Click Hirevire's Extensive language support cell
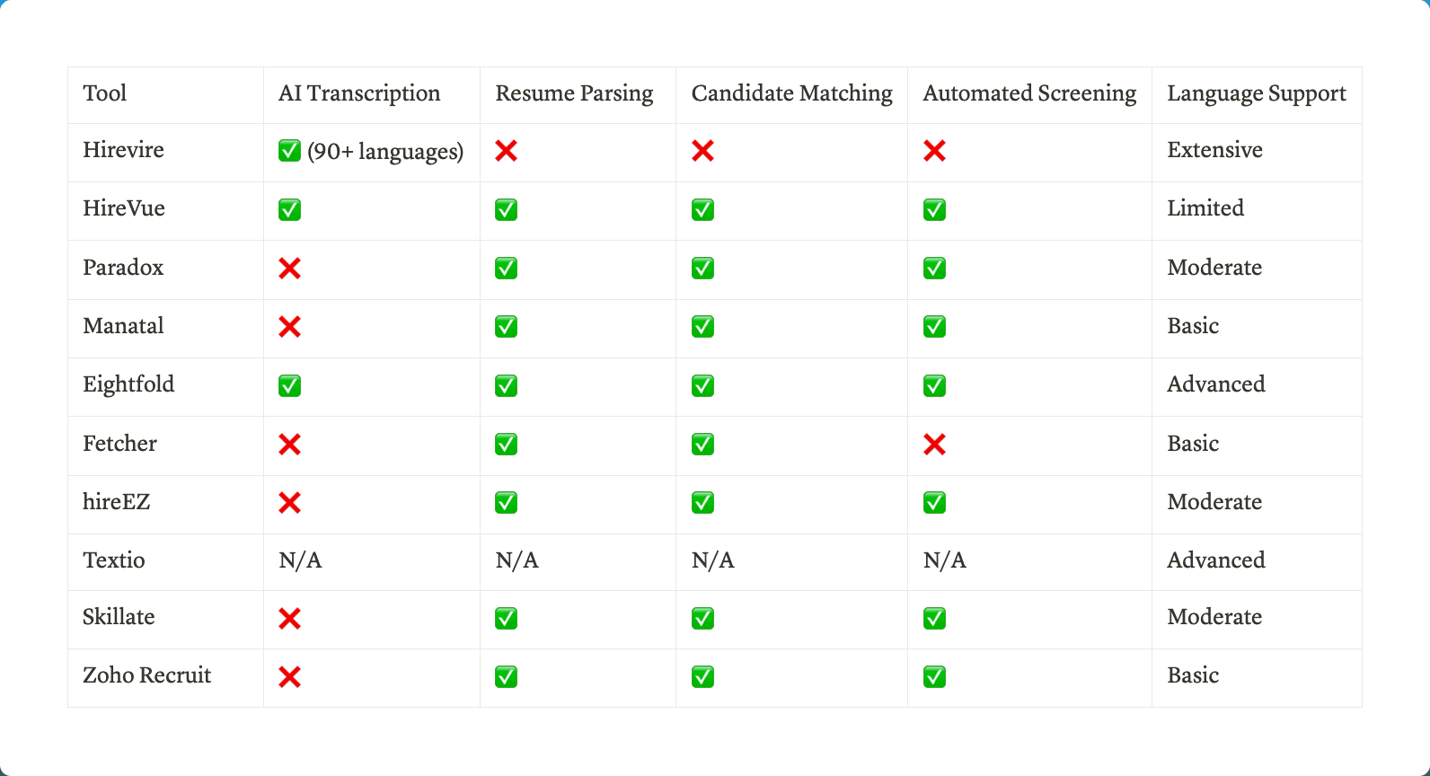The height and width of the screenshot is (776, 1430). pos(1214,150)
